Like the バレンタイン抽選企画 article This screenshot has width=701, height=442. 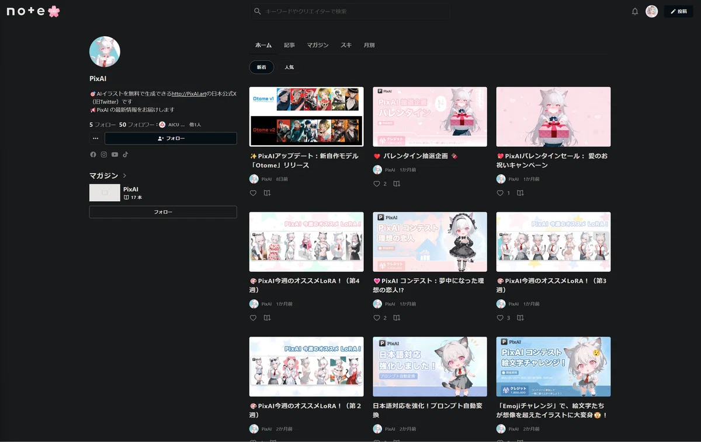coord(377,184)
